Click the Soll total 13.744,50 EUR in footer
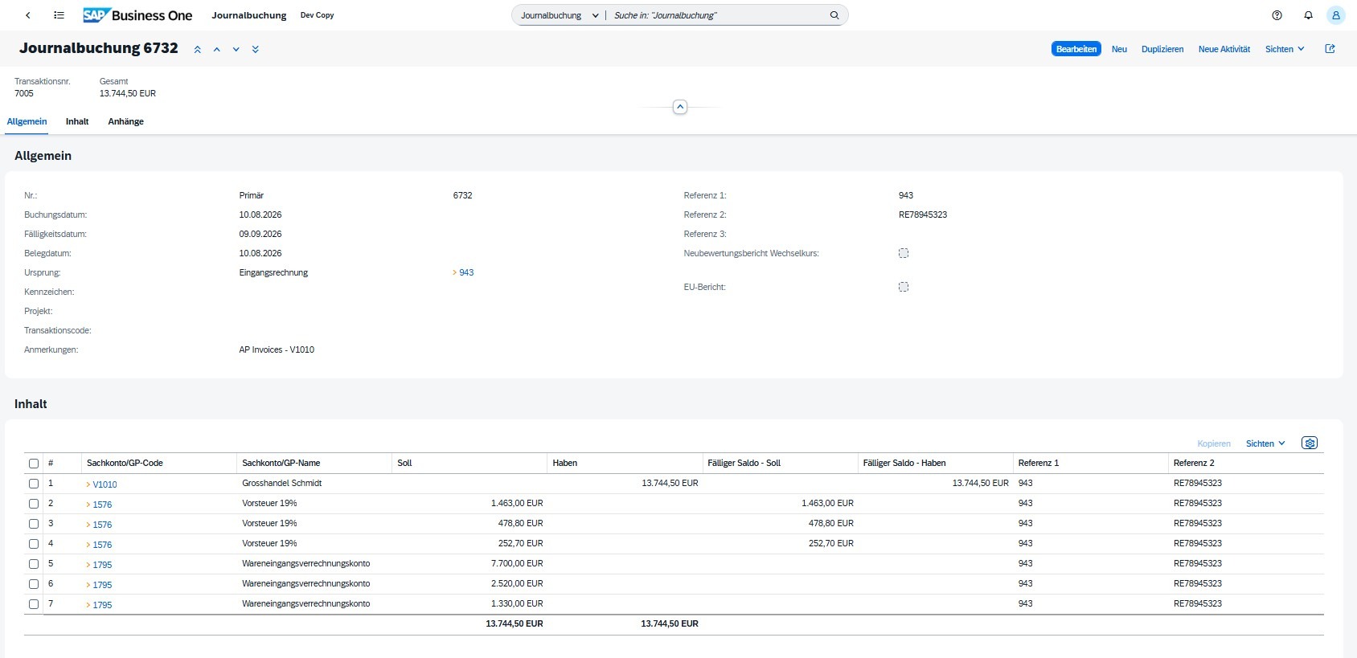This screenshot has height=658, width=1357. [x=515, y=624]
